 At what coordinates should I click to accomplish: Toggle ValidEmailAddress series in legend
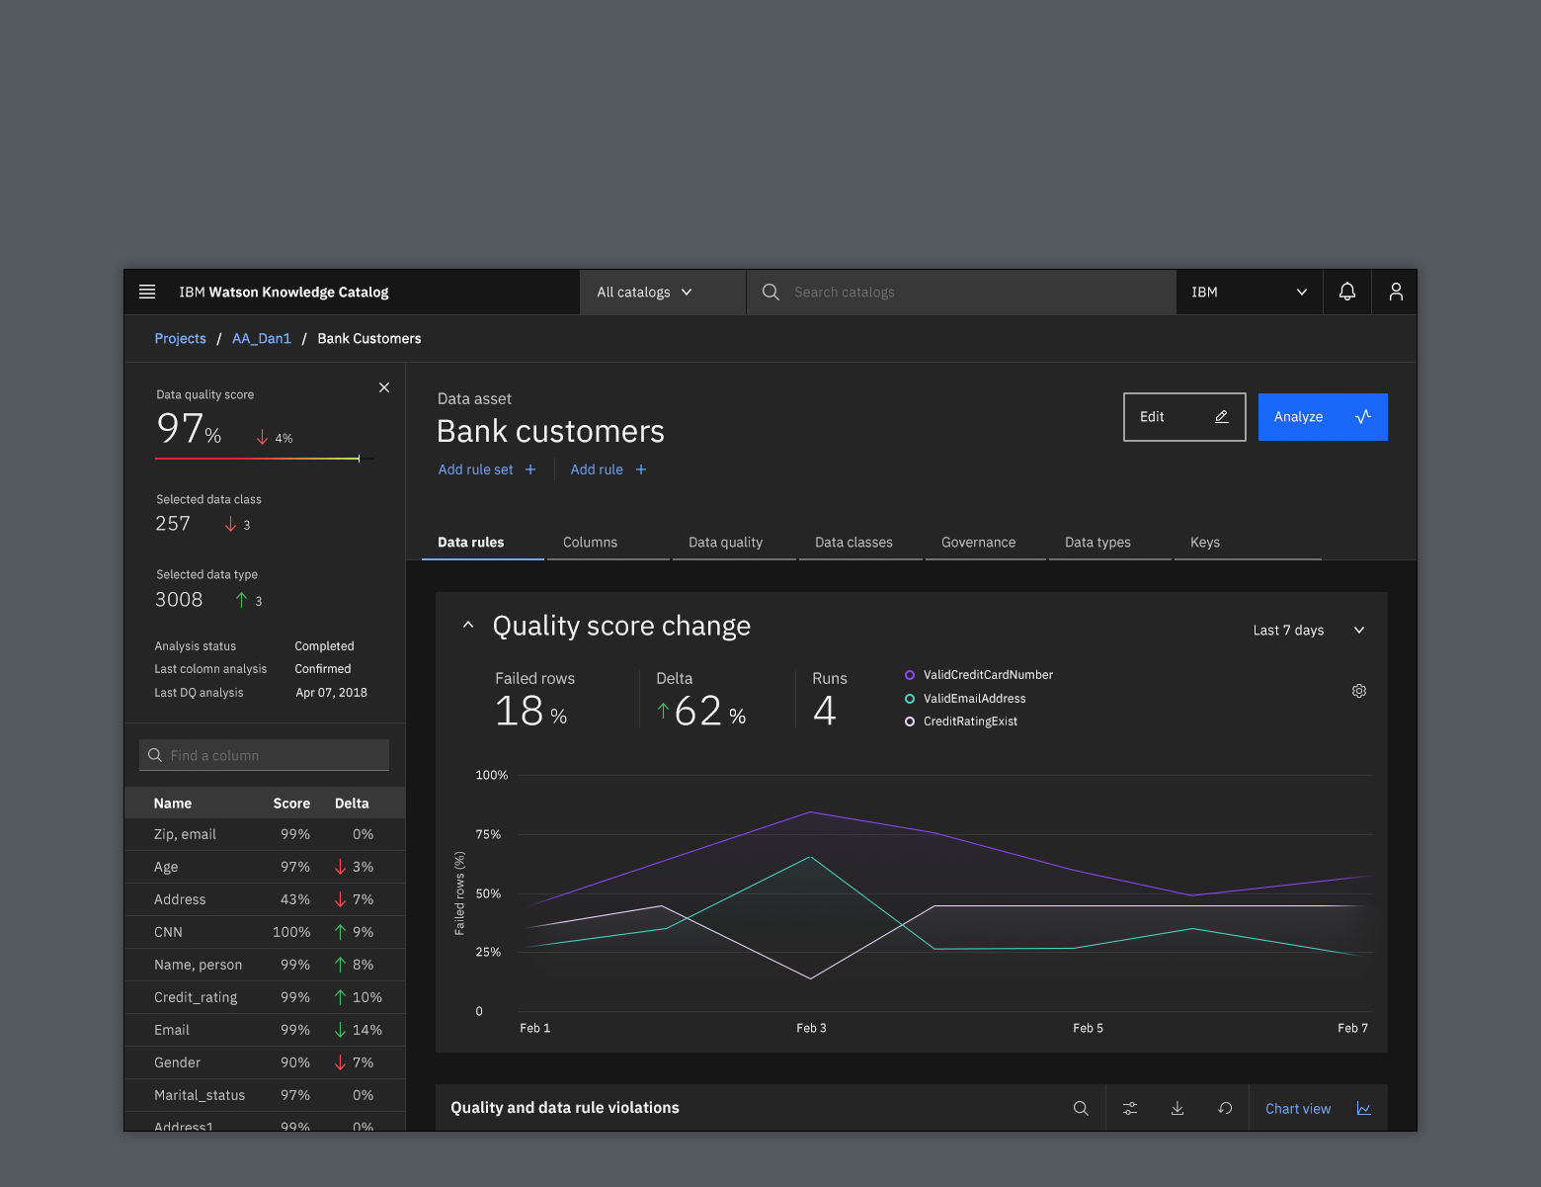(x=973, y=699)
